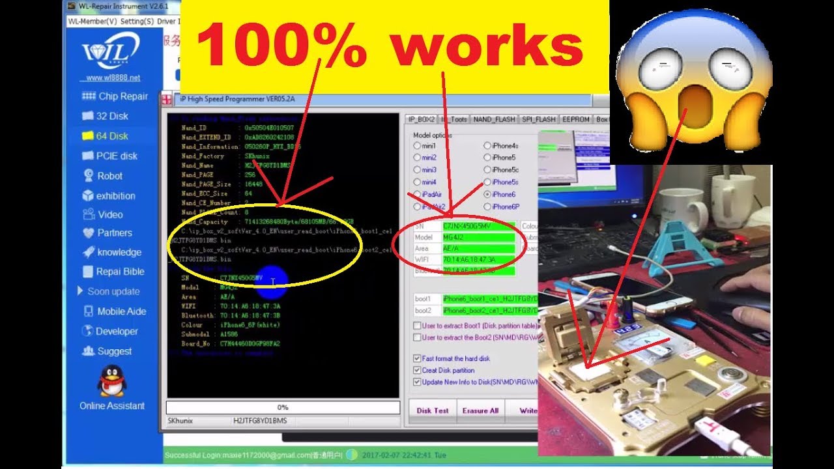Open the Video section

tap(102, 214)
